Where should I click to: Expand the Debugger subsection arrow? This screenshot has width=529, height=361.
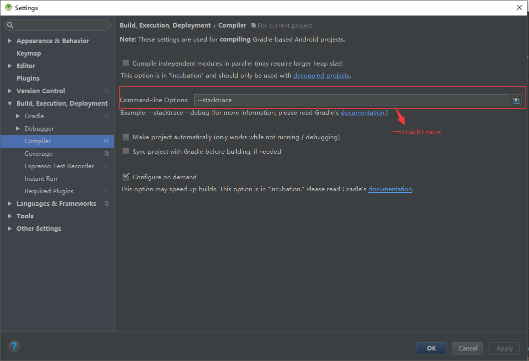[19, 129]
